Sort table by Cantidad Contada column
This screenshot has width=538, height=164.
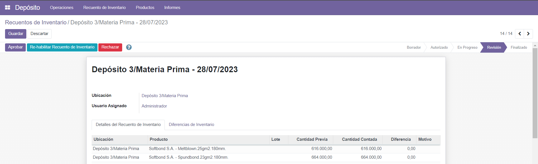[359, 139]
